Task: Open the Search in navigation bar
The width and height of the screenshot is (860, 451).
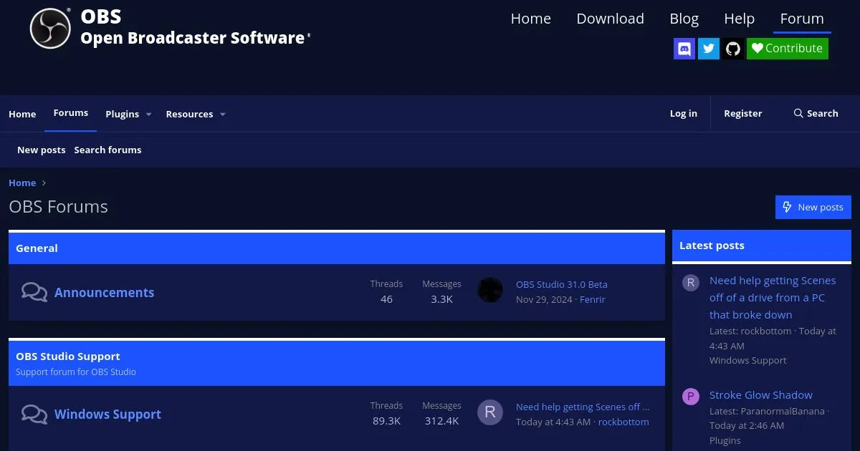Action: click(816, 113)
